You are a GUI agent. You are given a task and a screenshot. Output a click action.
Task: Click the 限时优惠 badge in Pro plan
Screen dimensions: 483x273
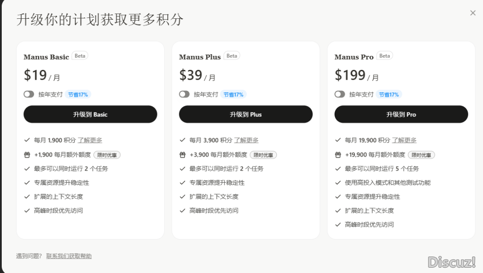pyautogui.click(x=421, y=155)
